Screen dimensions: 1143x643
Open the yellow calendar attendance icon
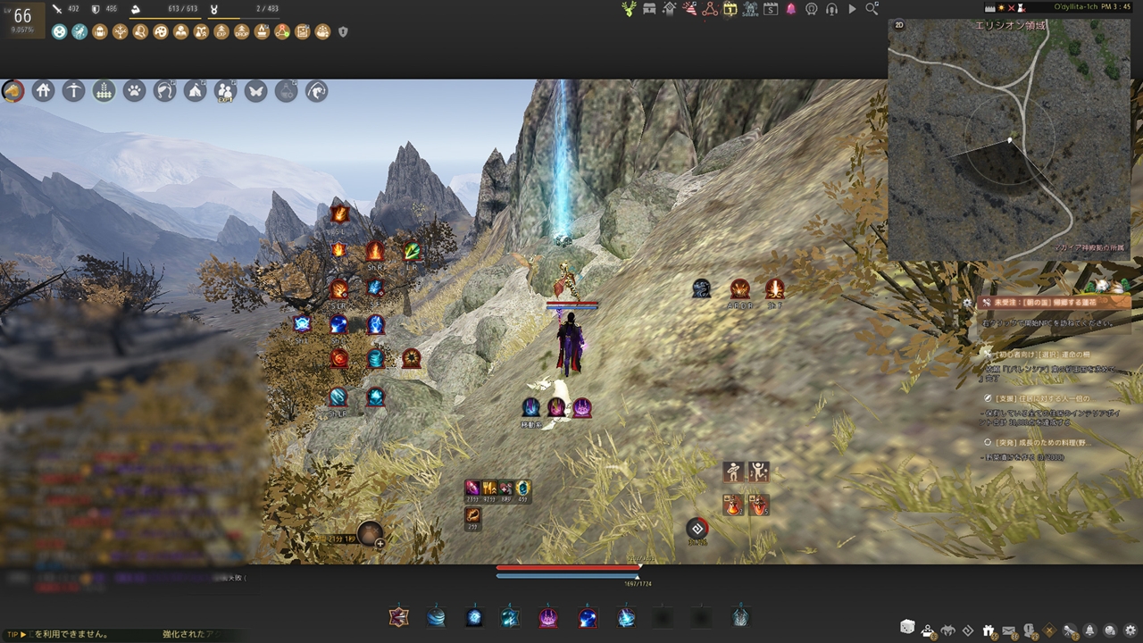click(x=730, y=9)
